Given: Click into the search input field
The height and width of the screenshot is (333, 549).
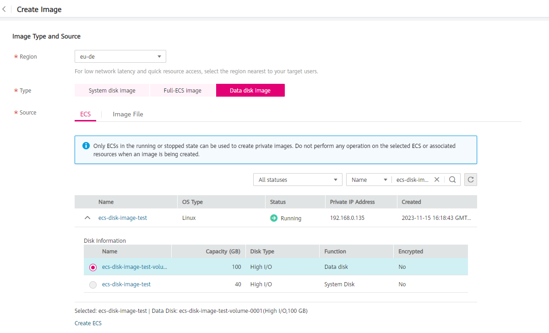Looking at the screenshot, I should pyautogui.click(x=412, y=180).
